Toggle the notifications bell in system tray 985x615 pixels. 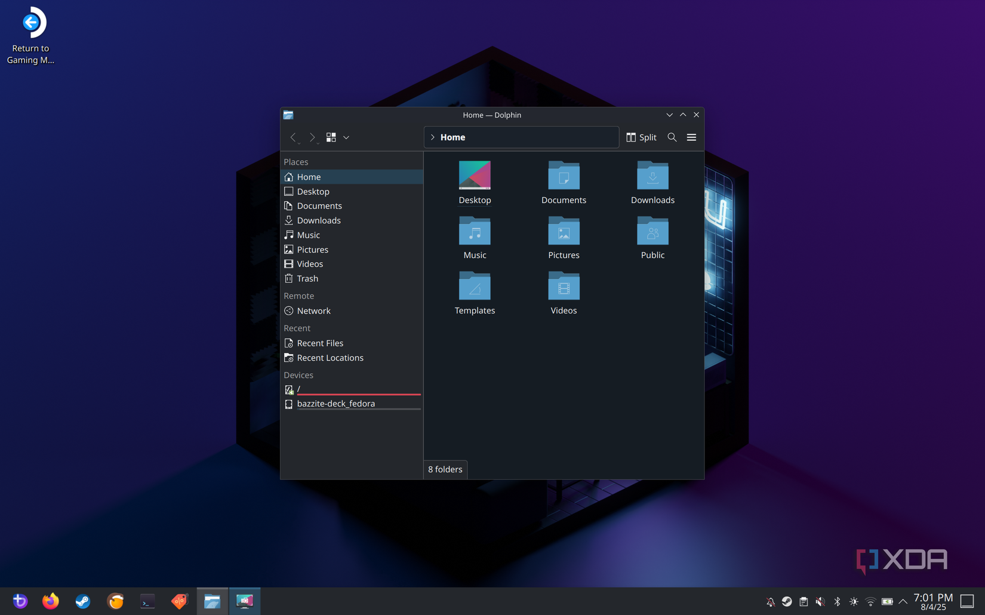click(771, 601)
